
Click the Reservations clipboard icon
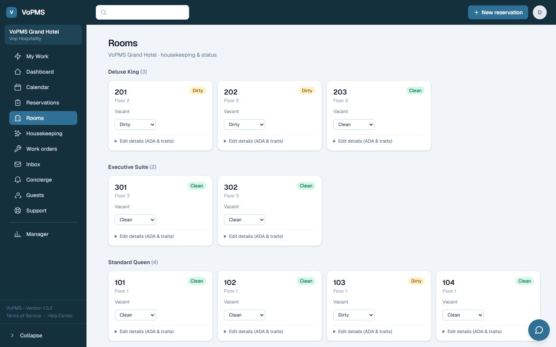point(18,103)
